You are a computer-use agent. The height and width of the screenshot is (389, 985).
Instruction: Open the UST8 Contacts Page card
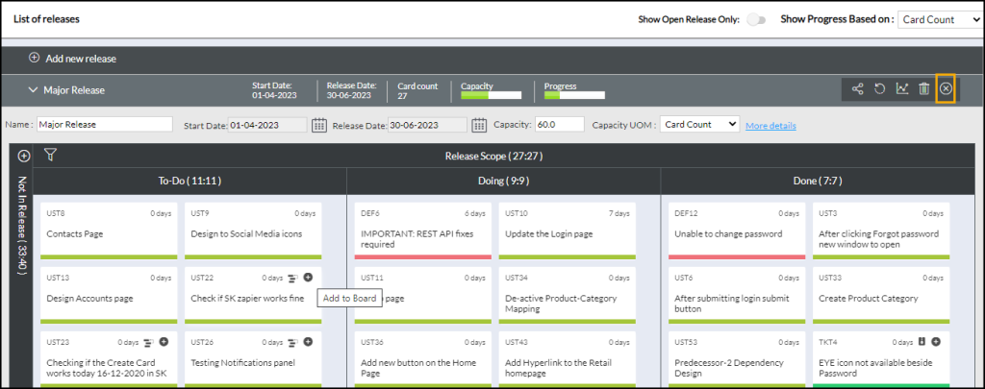109,231
